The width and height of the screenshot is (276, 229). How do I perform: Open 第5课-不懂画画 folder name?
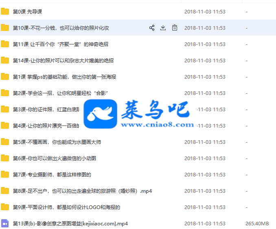(57, 142)
